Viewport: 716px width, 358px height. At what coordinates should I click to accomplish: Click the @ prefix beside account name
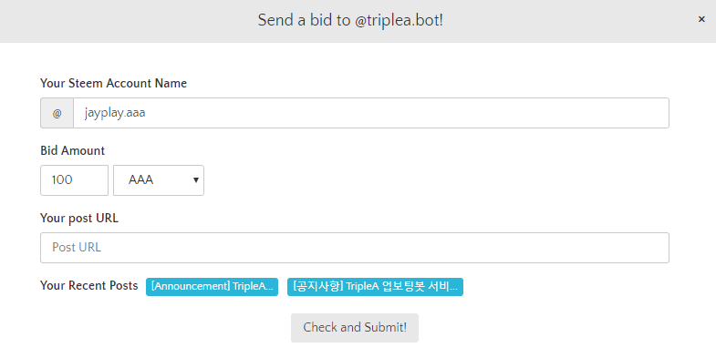coord(57,113)
